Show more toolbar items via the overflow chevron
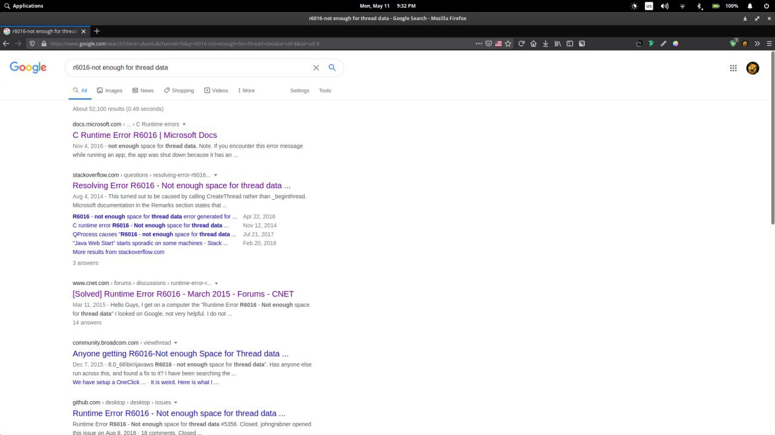Image resolution: width=775 pixels, height=435 pixels. (757, 44)
